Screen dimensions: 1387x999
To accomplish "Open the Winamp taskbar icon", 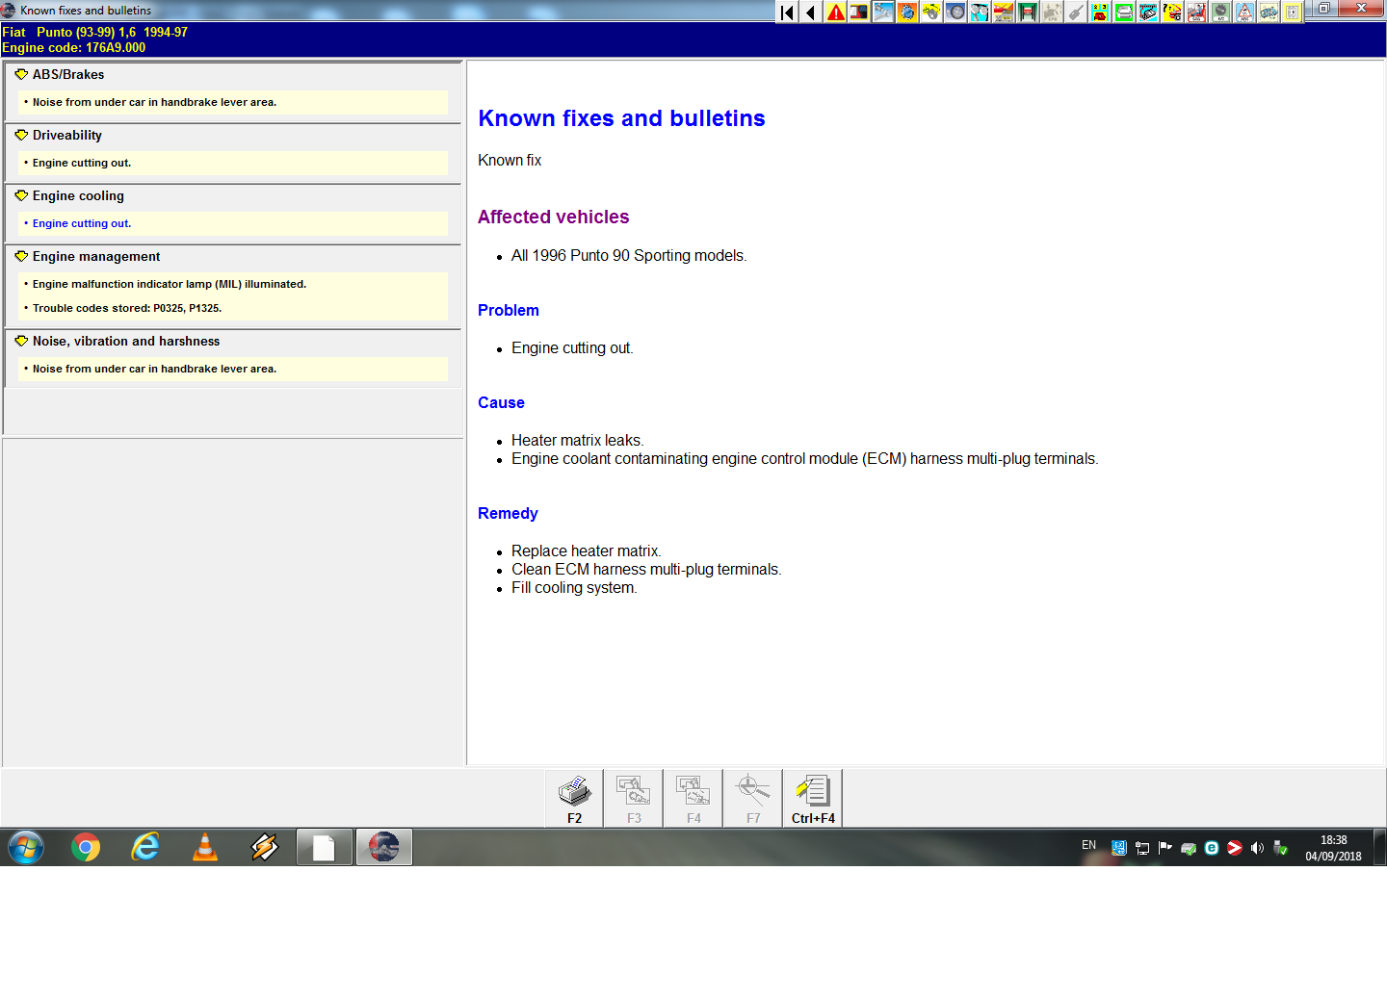I will point(265,847).
